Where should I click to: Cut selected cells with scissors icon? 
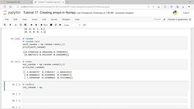16,25
